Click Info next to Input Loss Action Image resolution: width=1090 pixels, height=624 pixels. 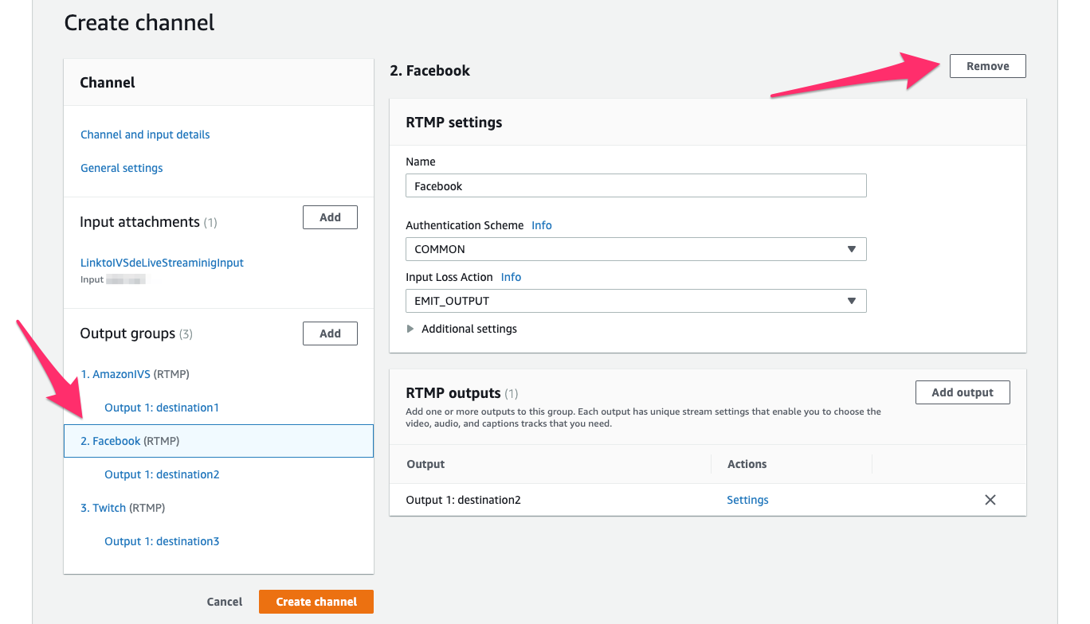click(x=511, y=276)
